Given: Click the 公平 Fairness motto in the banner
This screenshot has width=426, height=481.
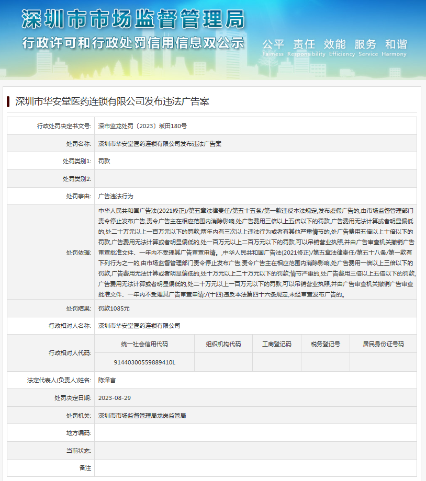Looking at the screenshot, I should tap(273, 48).
